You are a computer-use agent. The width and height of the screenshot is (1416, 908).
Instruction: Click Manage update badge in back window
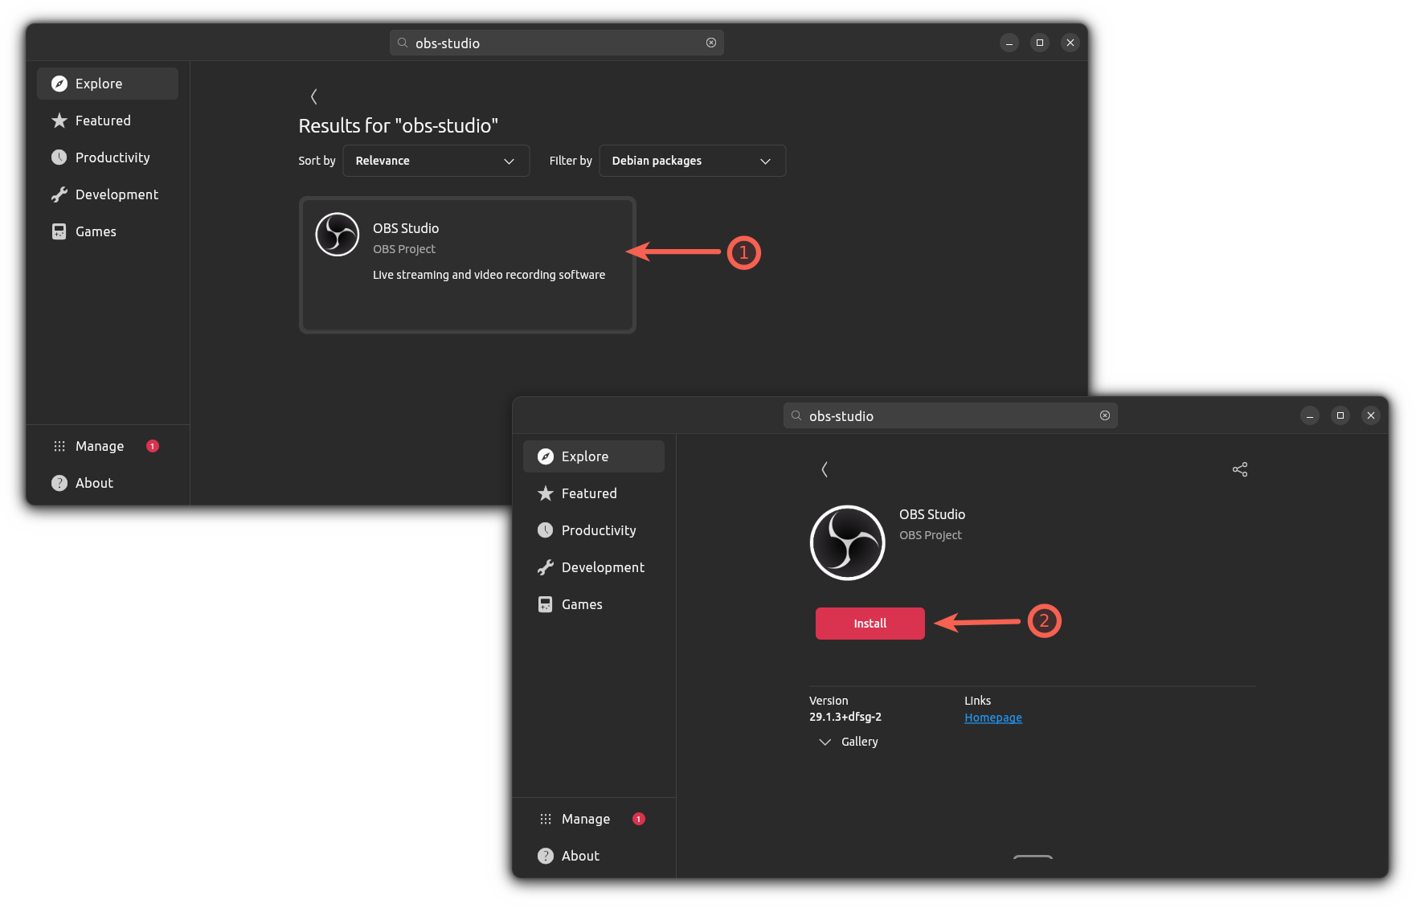(x=153, y=446)
